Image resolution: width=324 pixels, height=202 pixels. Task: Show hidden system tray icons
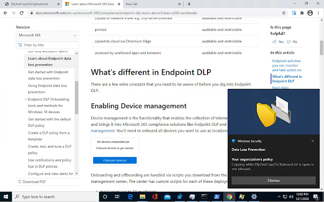(x=280, y=196)
